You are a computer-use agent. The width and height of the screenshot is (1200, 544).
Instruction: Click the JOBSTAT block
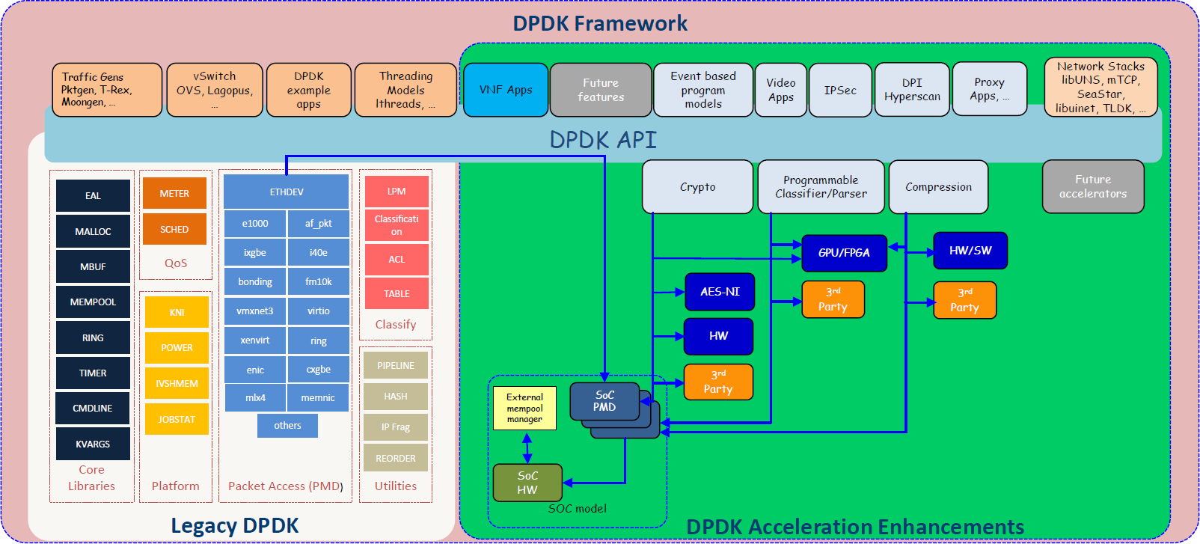tap(177, 419)
